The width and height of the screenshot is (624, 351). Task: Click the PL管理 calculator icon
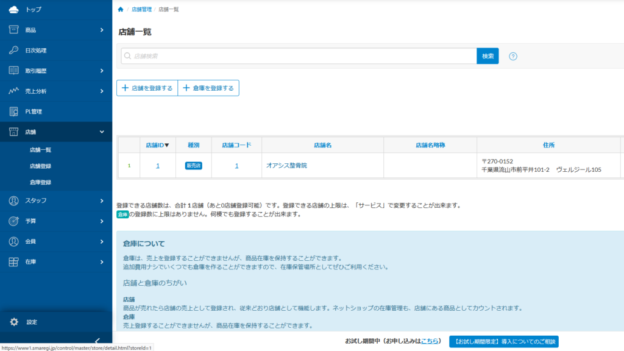13,112
